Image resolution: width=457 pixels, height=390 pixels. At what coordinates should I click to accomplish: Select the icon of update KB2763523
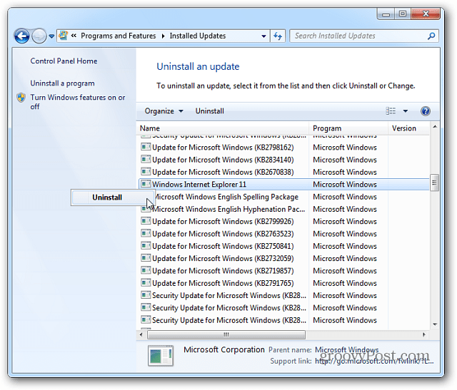tap(146, 233)
